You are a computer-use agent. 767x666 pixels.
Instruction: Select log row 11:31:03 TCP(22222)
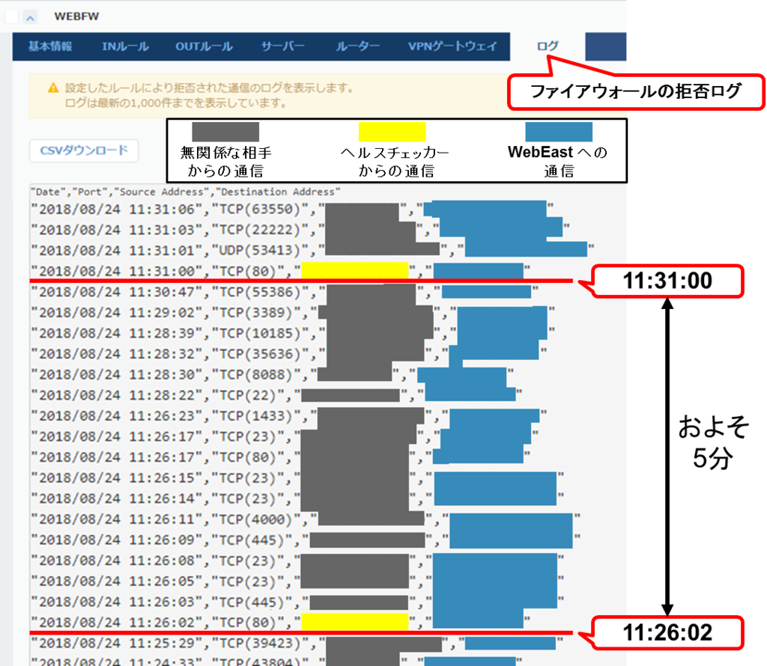(x=300, y=230)
